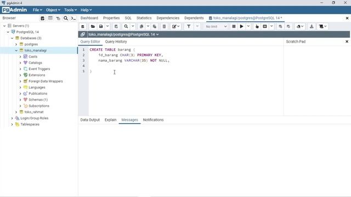Open the filter options dropdown arrow
The image size is (351, 197).
point(197,26)
